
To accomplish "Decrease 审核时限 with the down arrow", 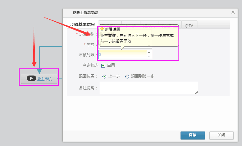I will point(149,56).
